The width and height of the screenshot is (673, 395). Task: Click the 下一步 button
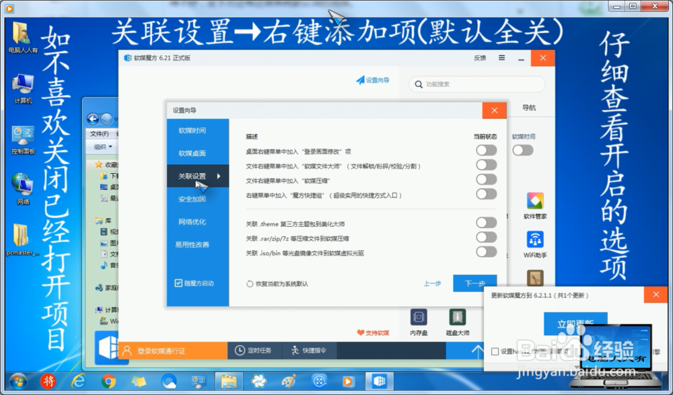[474, 283]
